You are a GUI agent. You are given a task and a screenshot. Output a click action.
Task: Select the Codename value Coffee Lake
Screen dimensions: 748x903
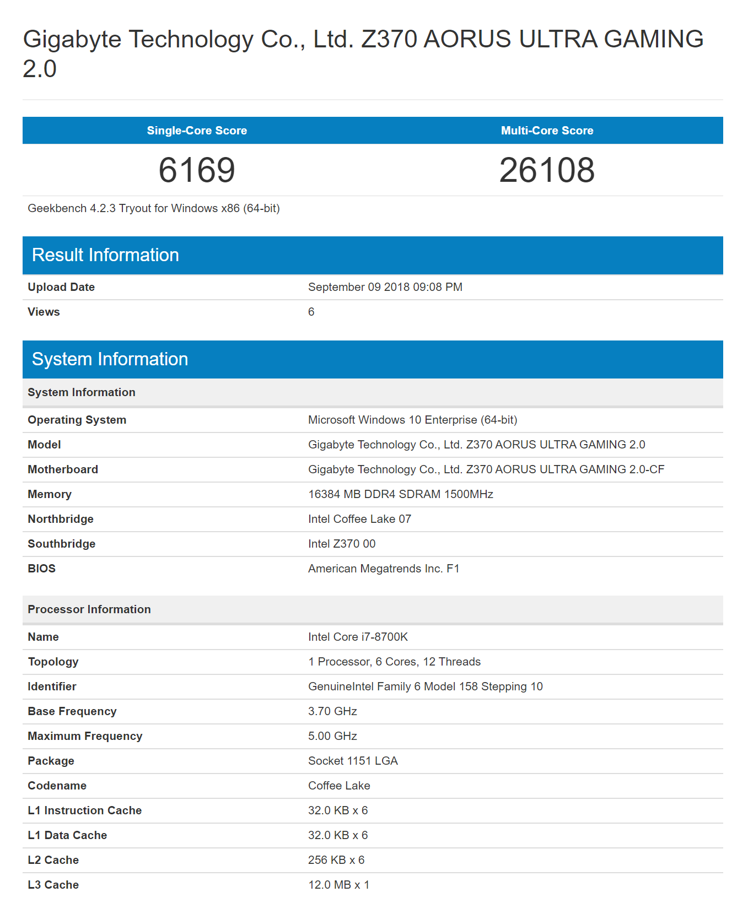(340, 786)
